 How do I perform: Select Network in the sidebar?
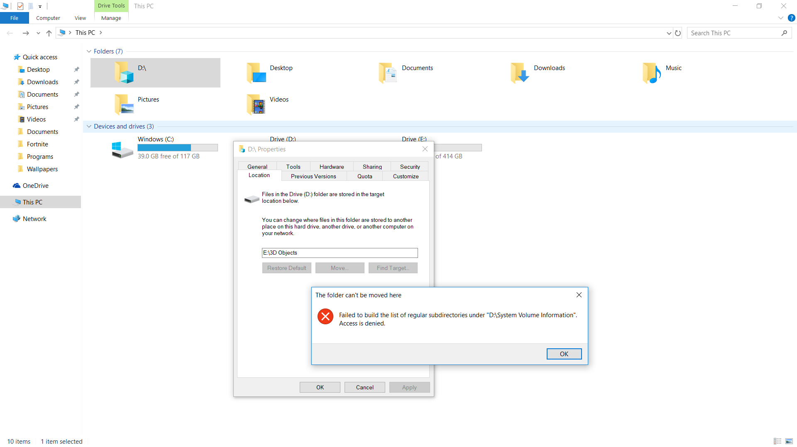tap(34, 219)
